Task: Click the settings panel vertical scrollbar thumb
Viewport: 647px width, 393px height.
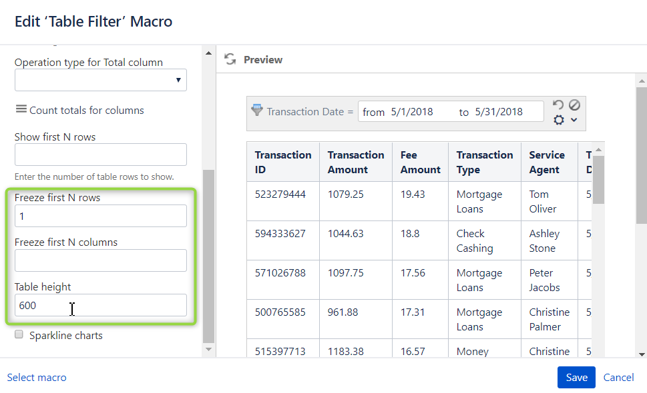Action: 208,253
